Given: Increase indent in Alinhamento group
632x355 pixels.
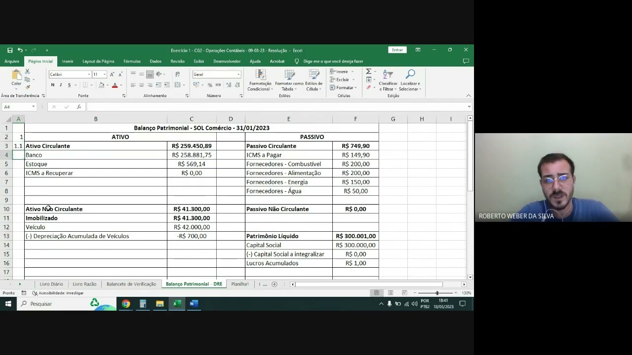Looking at the screenshot, I should pyautogui.click(x=167, y=85).
